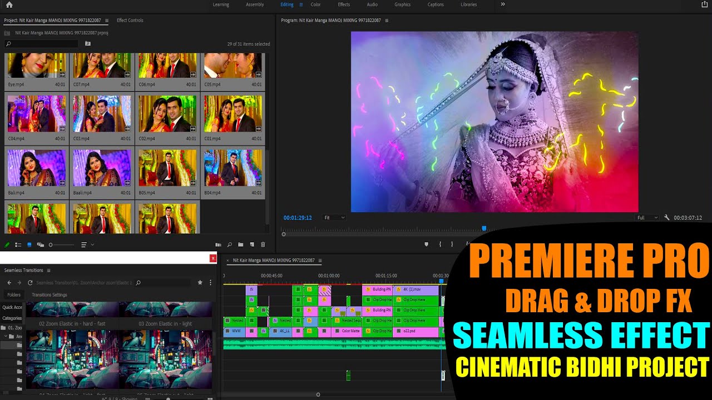Select the Color Matte clip in timeline
Viewport: 712px width, 400px height.
point(347,332)
